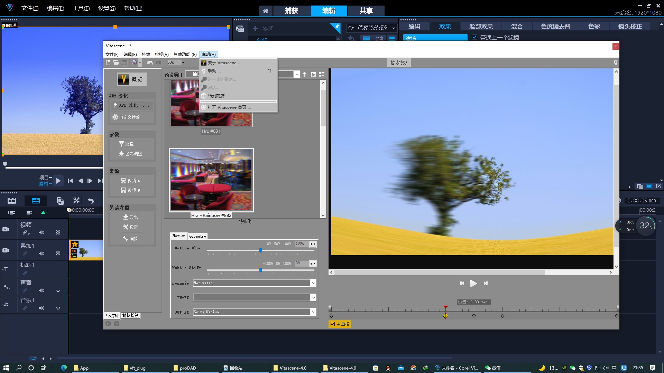Select 关于 Vitascene... menu entry
This screenshot has width=664, height=373.
click(x=238, y=63)
